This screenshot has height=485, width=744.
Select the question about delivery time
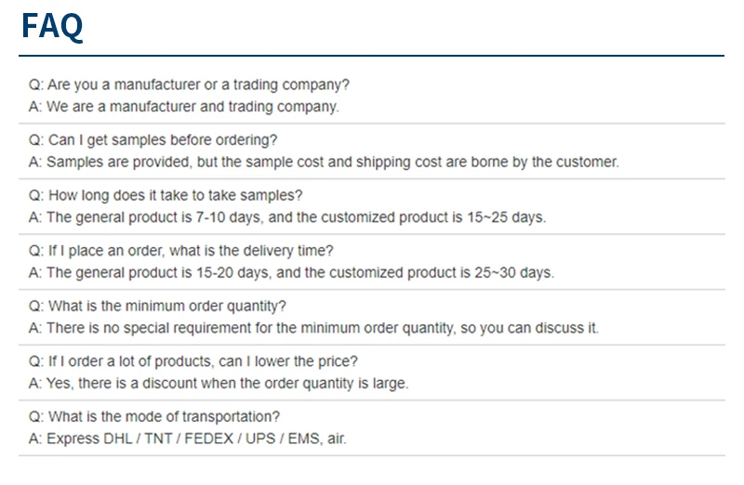coord(180,251)
